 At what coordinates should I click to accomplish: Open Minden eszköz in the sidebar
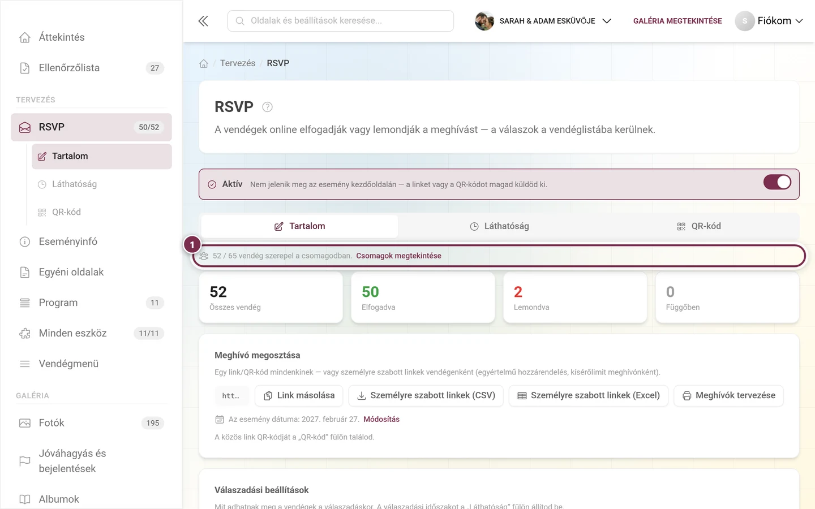coord(91,333)
